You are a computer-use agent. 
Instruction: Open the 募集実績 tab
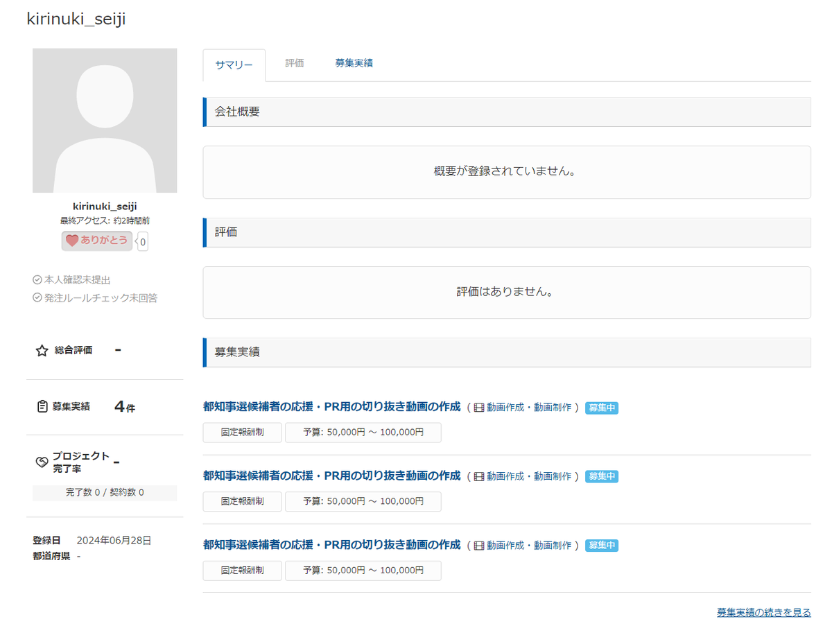pyautogui.click(x=354, y=63)
